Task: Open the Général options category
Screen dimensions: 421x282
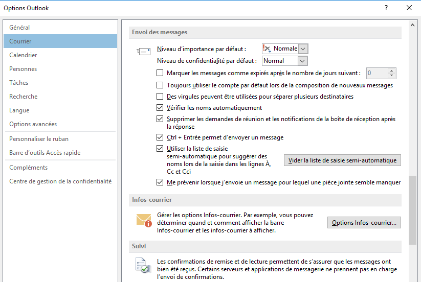Action: (60, 28)
